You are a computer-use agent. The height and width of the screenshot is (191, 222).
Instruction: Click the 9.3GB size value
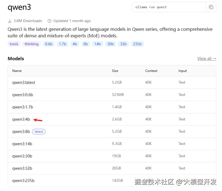click(x=117, y=144)
